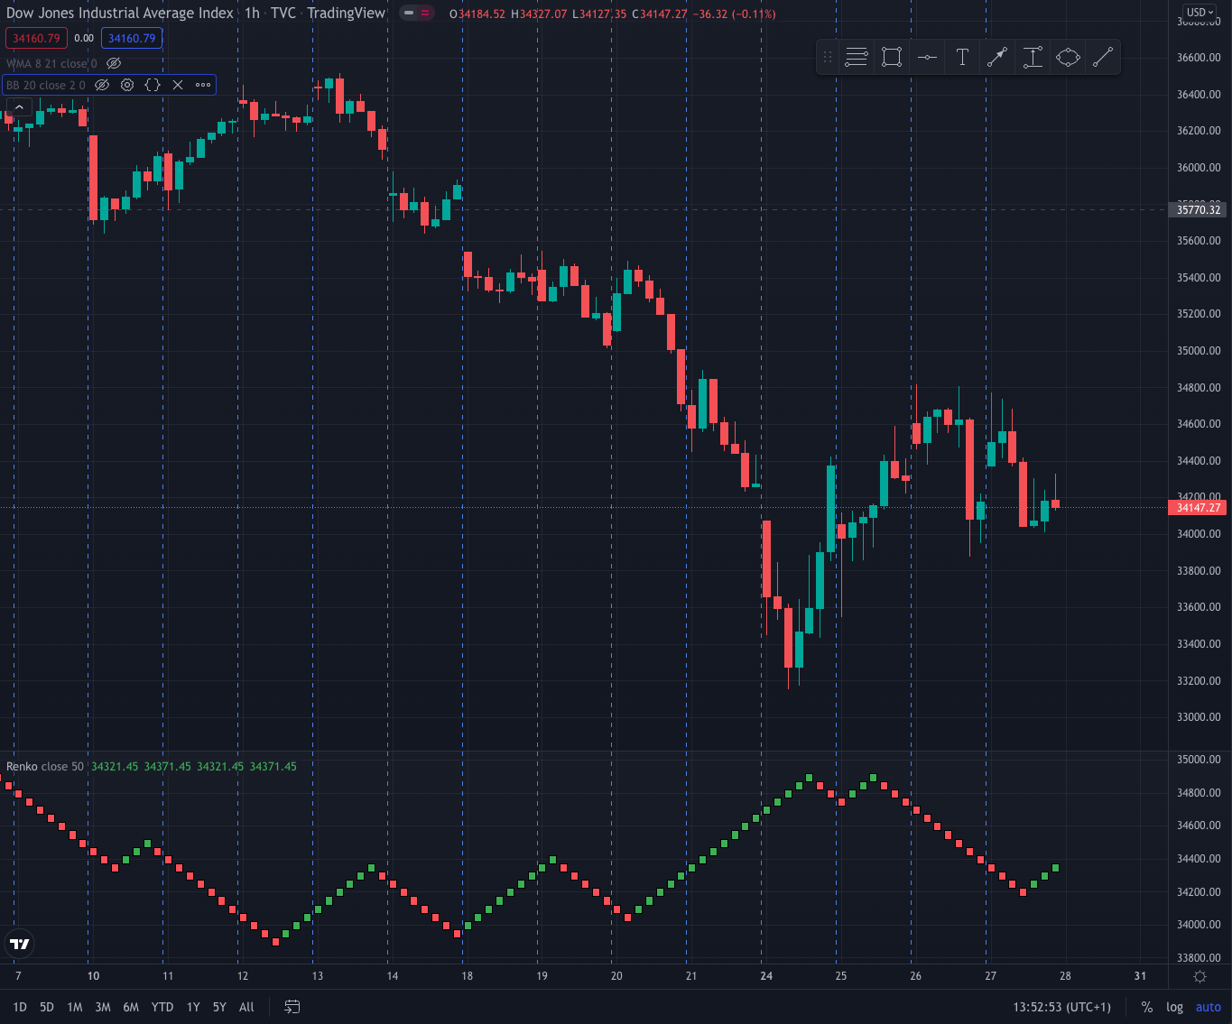The image size is (1232, 1024).
Task: Select the Arrow drawing tool
Action: (x=997, y=58)
